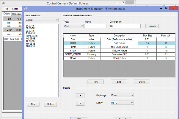Click New button under instrument list
Image resolution: width=179 pixels, height=119 pixels.
pos(33,104)
